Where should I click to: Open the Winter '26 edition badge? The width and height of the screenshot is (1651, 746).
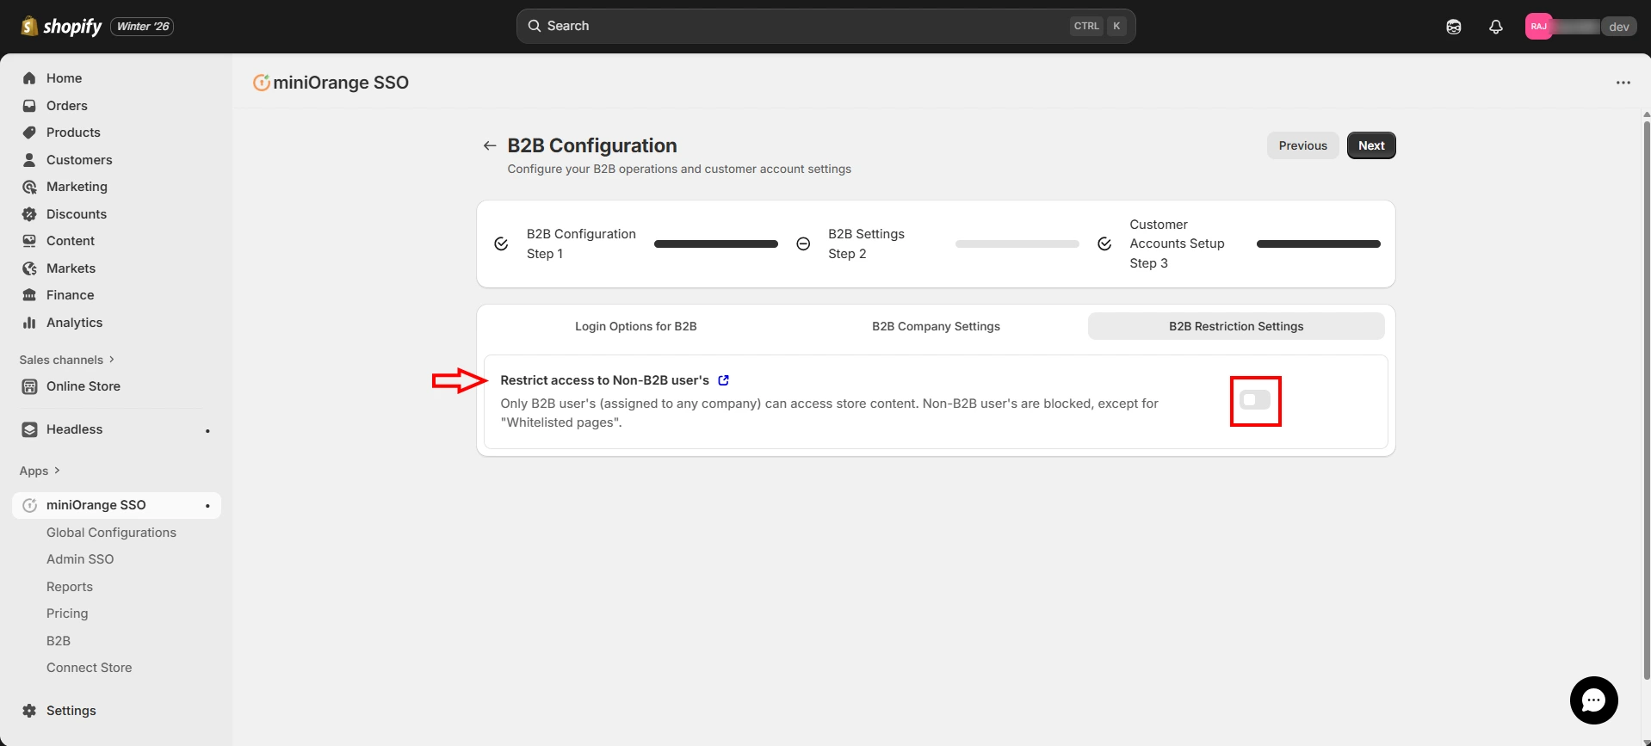click(x=143, y=27)
